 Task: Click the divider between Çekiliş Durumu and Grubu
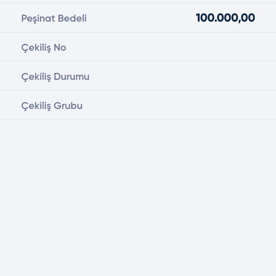[138, 91]
